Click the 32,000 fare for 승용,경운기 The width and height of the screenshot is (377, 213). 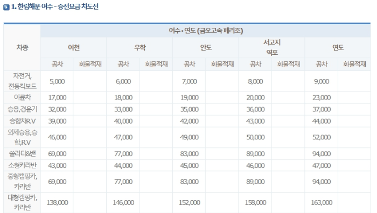point(57,109)
